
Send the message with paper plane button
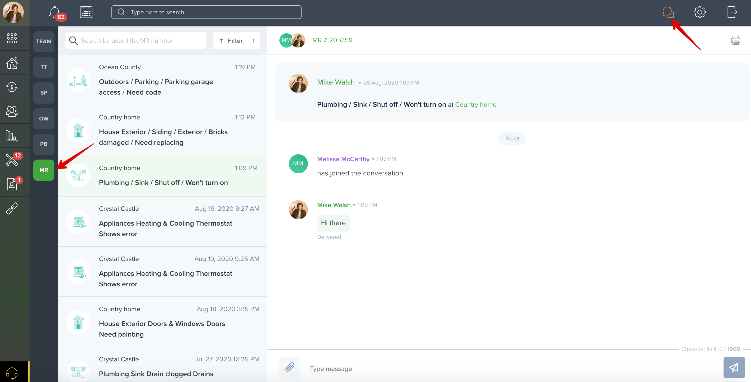tap(734, 367)
